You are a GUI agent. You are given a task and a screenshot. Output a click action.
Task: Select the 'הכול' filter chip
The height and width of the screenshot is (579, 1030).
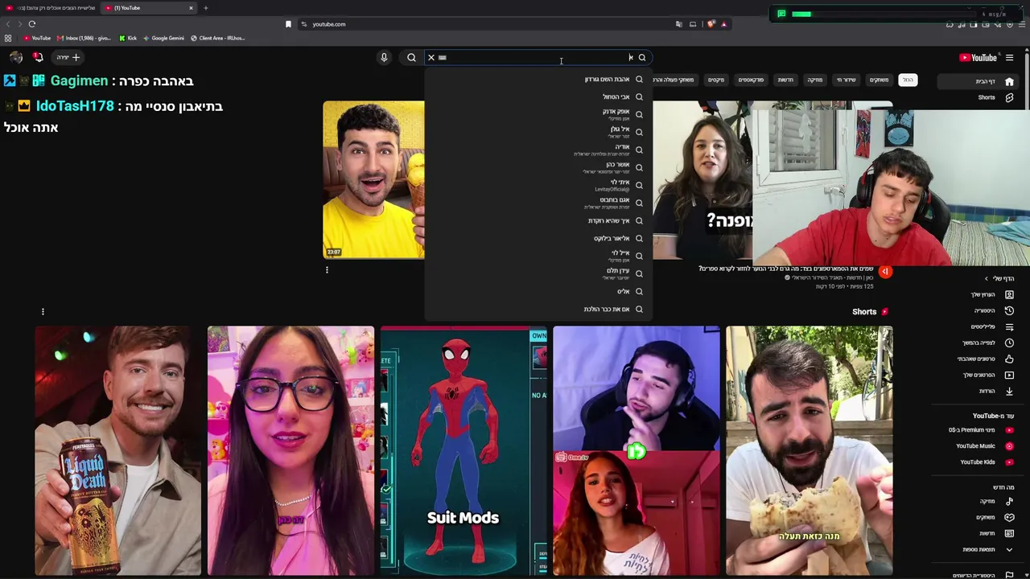(x=908, y=80)
